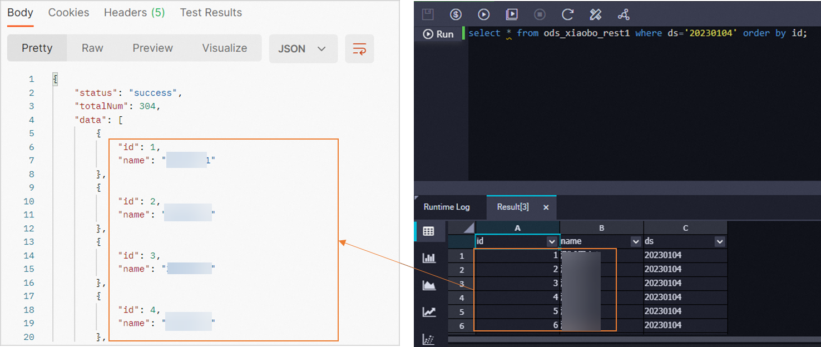
Task: Open the ds column filter dropdown
Action: [720, 241]
